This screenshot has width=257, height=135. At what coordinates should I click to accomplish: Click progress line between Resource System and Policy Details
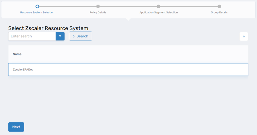pos(67,6)
